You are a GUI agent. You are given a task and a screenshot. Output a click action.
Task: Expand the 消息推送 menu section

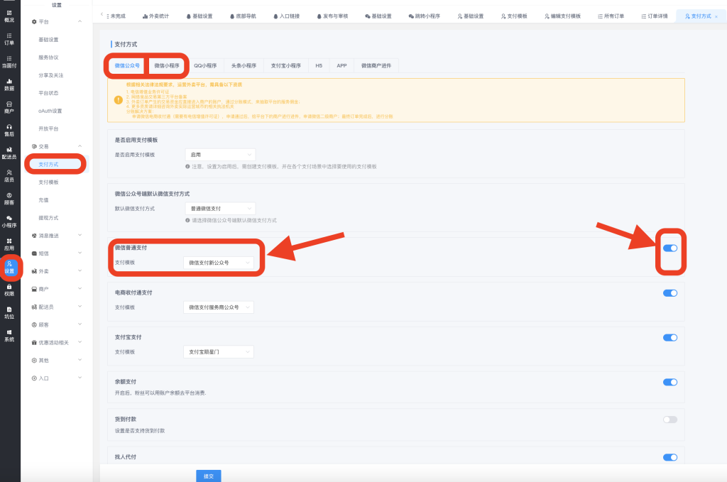coord(58,235)
